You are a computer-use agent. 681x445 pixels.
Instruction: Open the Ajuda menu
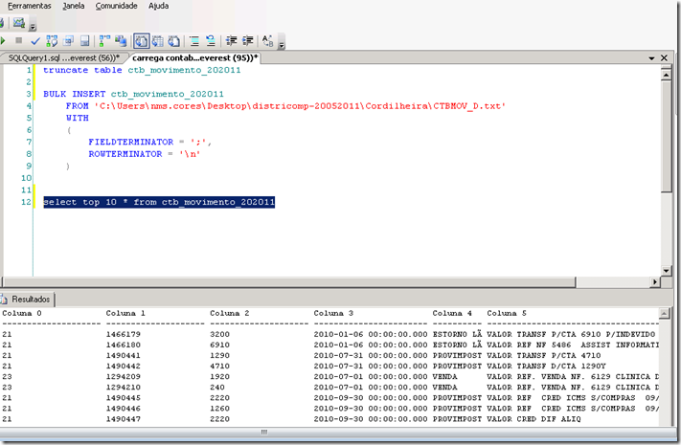[x=159, y=6]
